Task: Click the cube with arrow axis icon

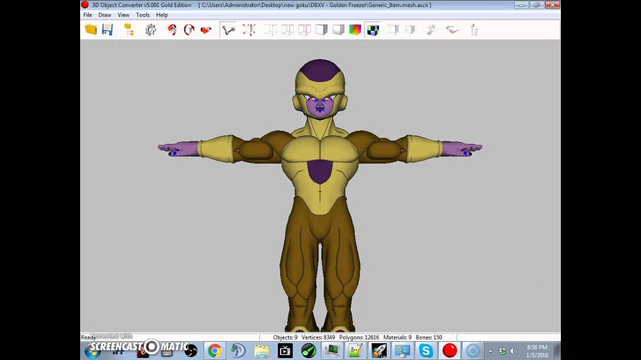Action: pyautogui.click(x=411, y=30)
